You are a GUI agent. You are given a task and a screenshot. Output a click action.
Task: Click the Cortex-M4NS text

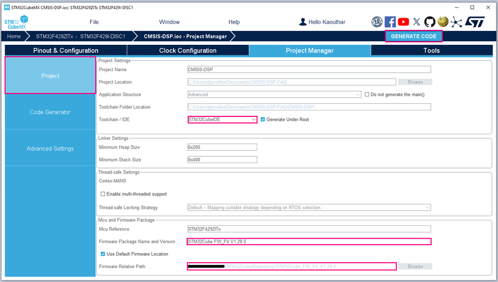113,181
